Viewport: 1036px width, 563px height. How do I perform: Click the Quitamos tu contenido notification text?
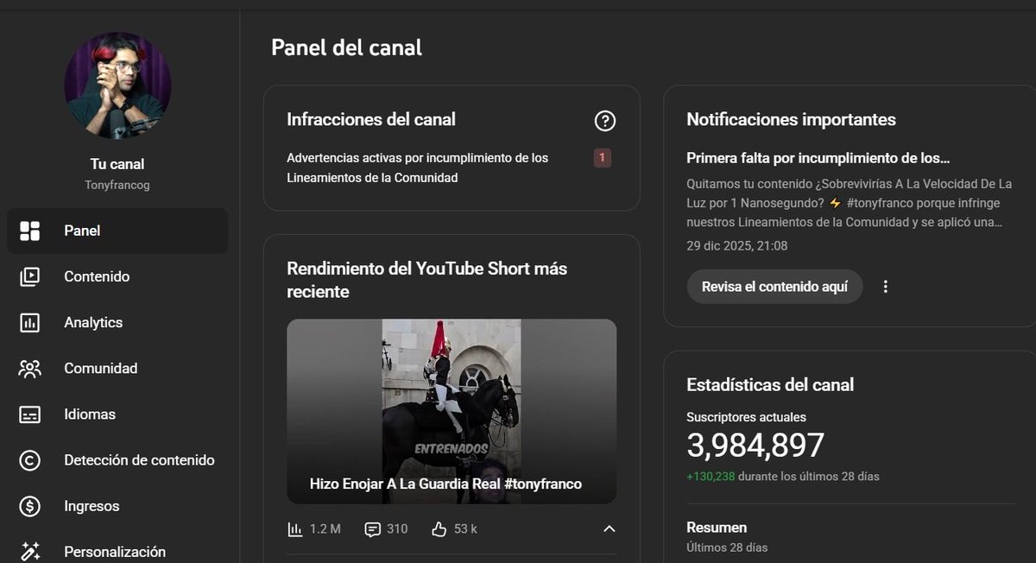[x=850, y=203]
